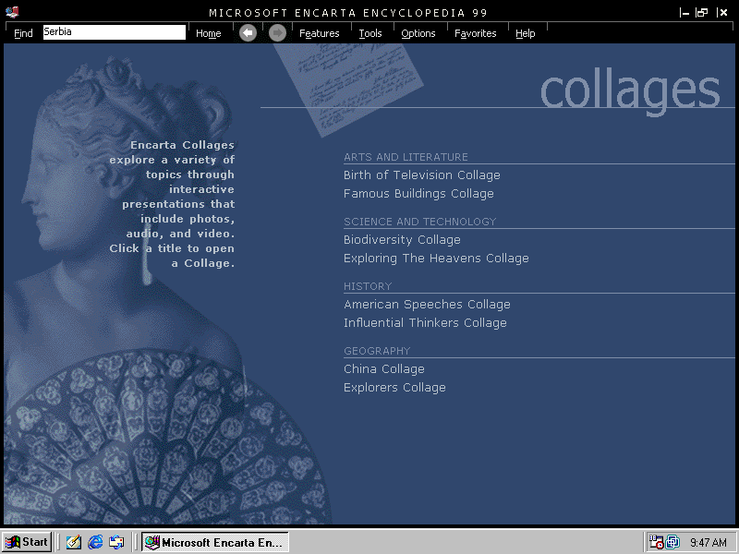739x554 pixels.
Task: Open American Speeches Collage
Action: coord(427,305)
